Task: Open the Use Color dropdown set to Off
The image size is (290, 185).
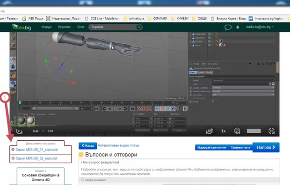Action: pos(243,95)
